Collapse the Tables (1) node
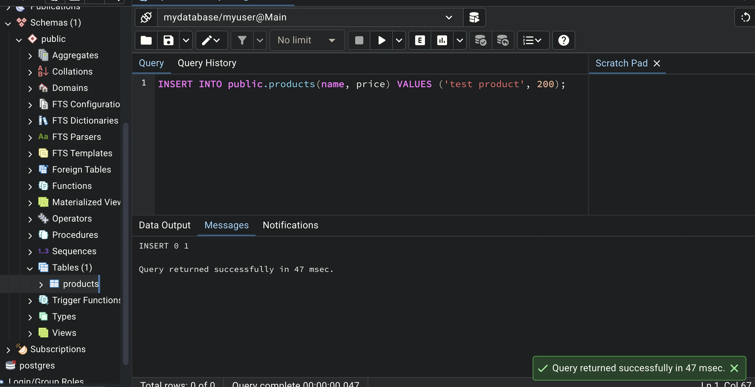Viewport: 755px width, 387px height. coord(30,268)
